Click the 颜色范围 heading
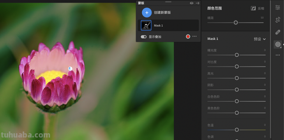The height and width of the screenshot is (140, 284). pos(214,8)
